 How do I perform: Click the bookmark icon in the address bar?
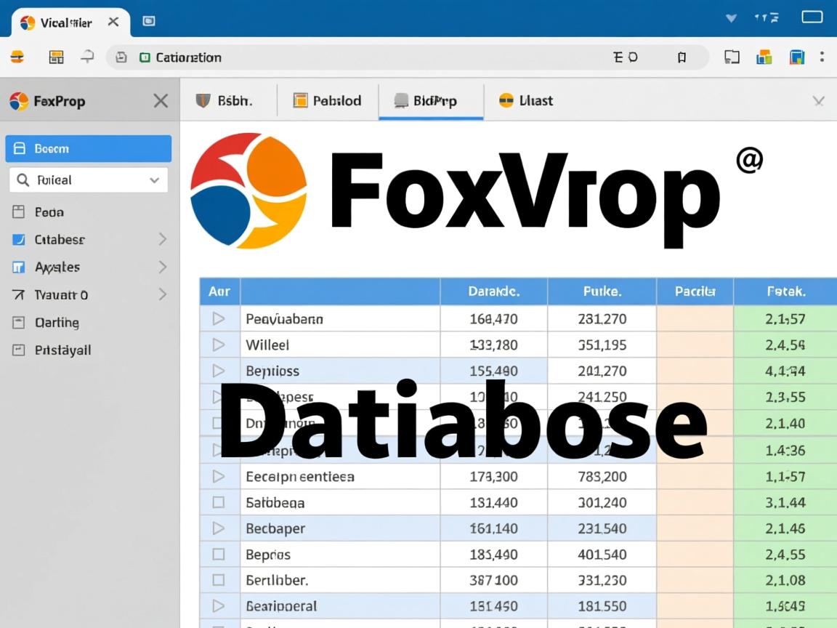coord(682,57)
